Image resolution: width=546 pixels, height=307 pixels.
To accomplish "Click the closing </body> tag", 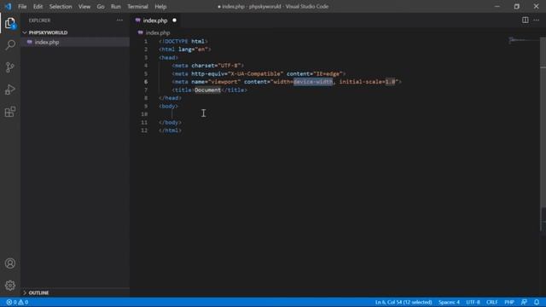I will pos(170,123).
